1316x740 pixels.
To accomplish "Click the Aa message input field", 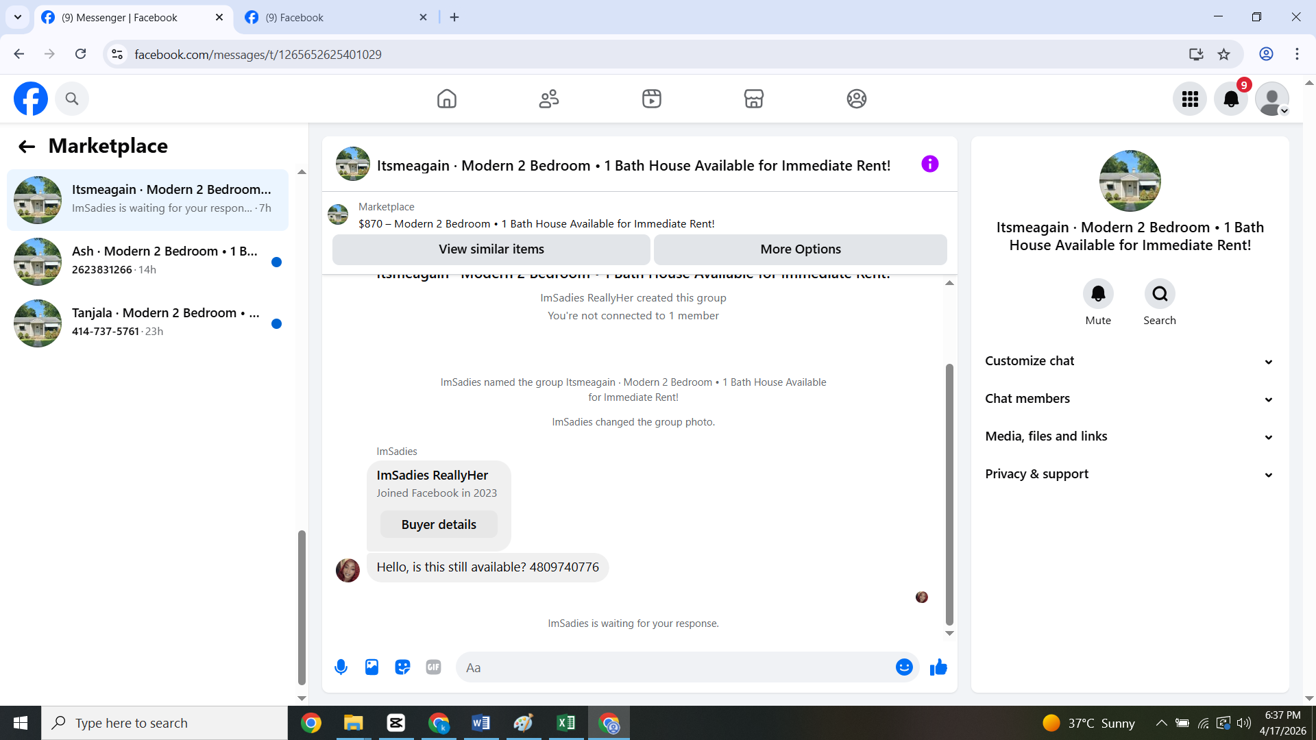I will pyautogui.click(x=675, y=667).
